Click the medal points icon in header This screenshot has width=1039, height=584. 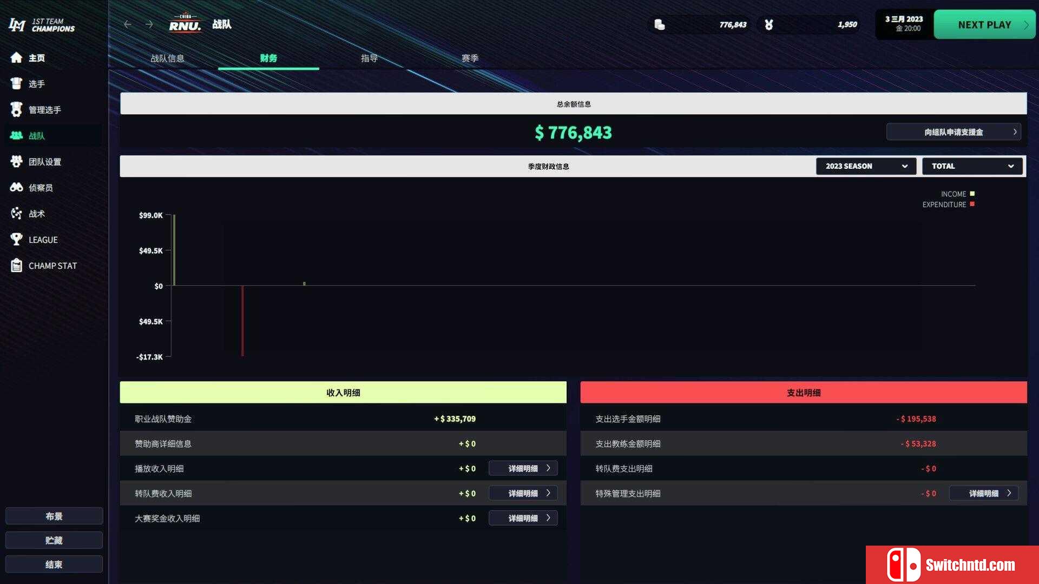768,24
